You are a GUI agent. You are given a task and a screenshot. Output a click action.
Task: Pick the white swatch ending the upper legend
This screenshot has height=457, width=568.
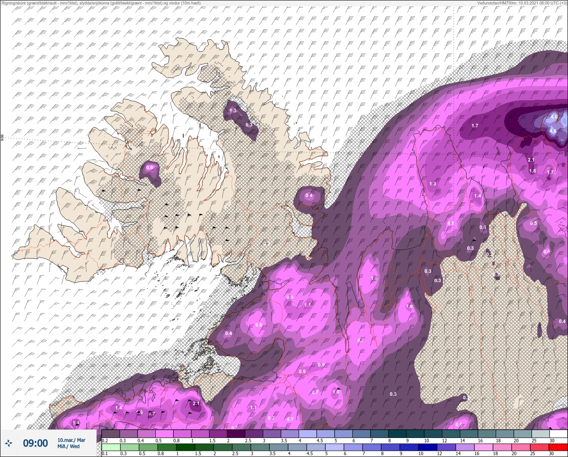(559, 433)
